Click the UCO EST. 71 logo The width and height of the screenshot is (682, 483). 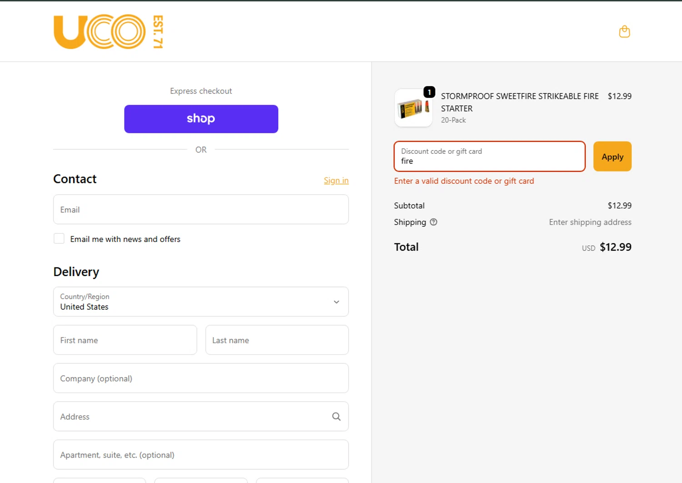click(108, 32)
